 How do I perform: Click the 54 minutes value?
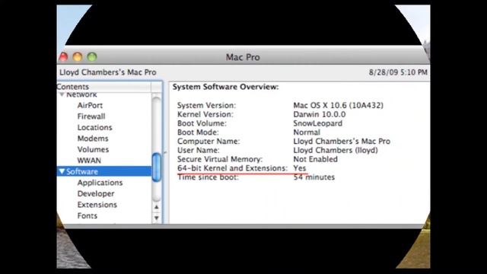[x=314, y=177]
